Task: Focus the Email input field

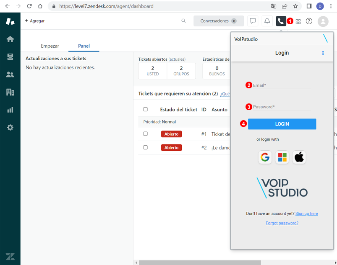Action: point(282,85)
